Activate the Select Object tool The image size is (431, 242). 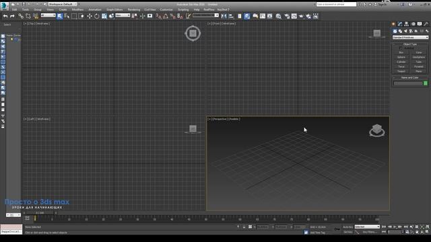pyautogui.click(x=60, y=16)
